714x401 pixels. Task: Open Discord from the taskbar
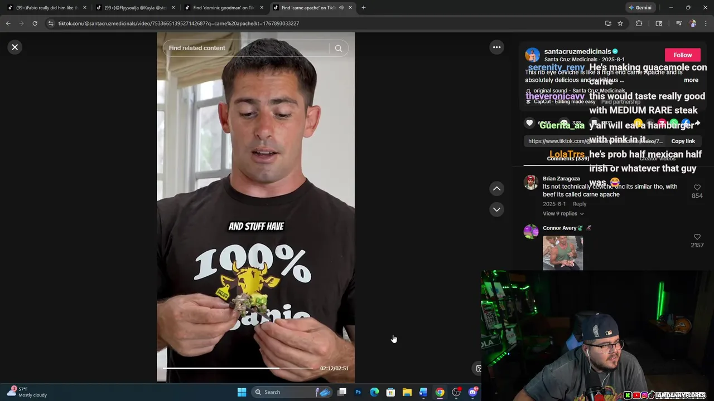tap(472, 392)
